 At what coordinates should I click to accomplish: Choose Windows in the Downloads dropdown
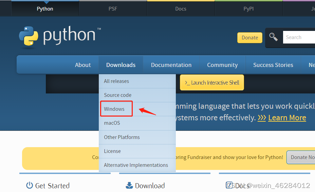(x=137, y=109)
